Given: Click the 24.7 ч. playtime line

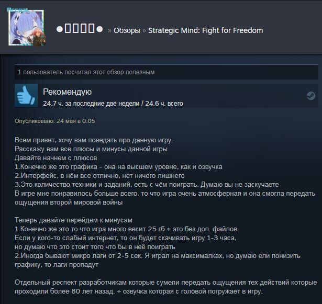Looking at the screenshot, I should tap(113, 104).
